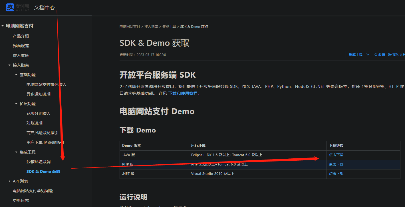Click the 更新时间 timestamp text
Viewport: 405px width, 207px height.
[x=144, y=55]
